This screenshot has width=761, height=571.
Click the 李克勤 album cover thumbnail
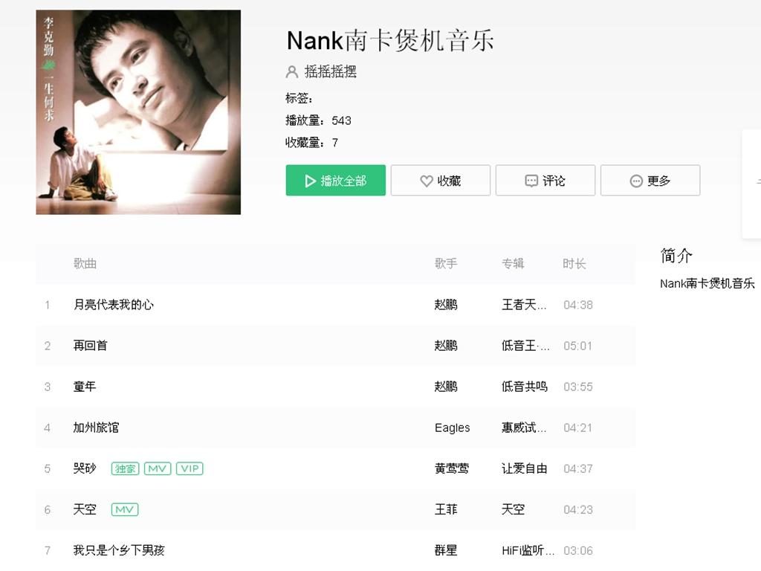click(138, 112)
